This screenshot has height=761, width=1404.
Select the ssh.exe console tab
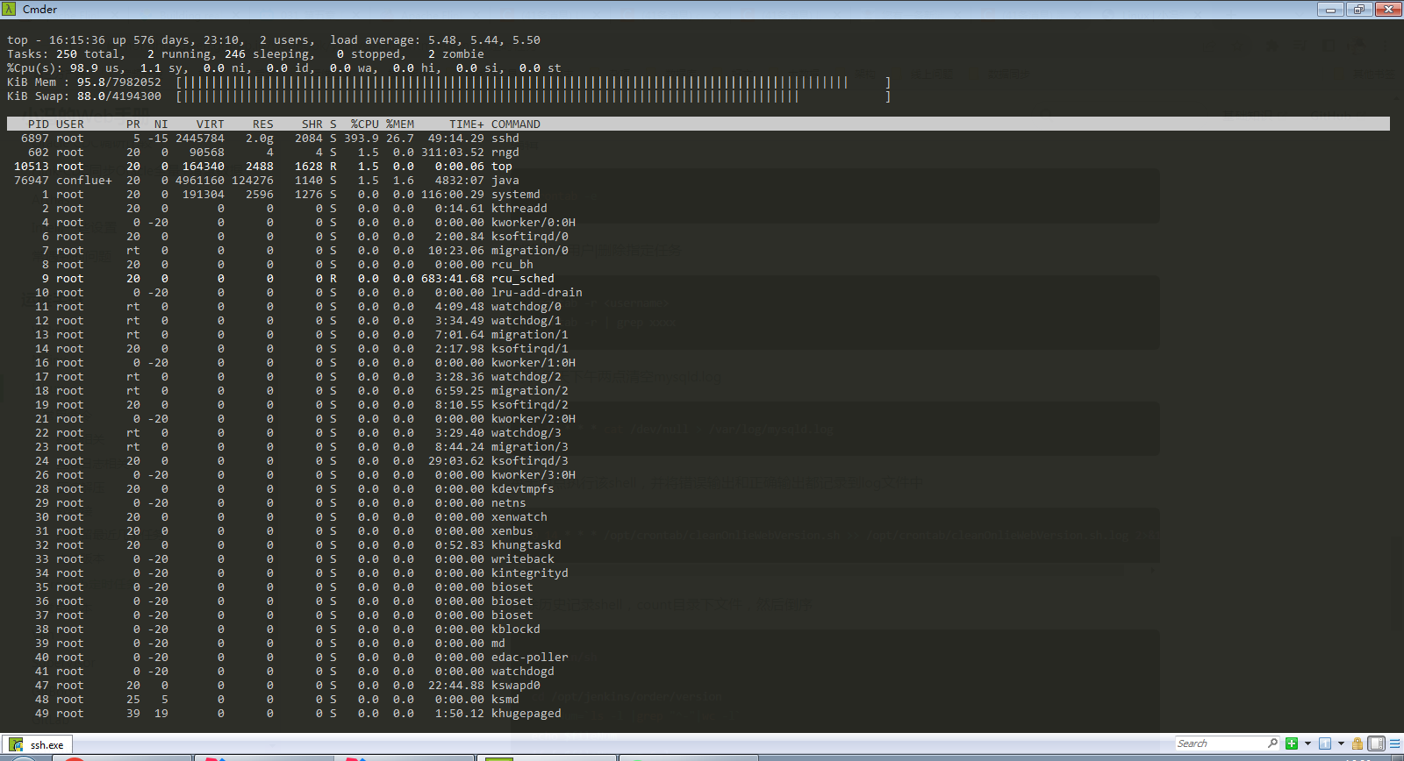38,744
